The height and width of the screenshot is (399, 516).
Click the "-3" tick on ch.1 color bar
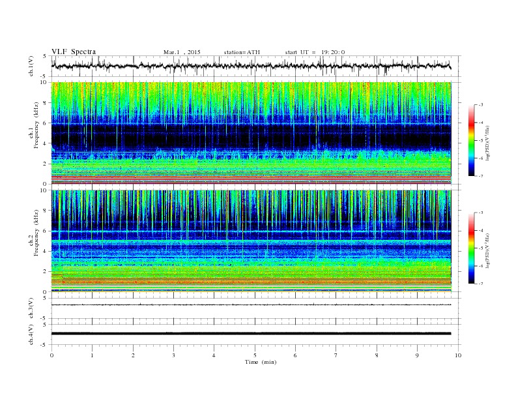[x=481, y=105]
